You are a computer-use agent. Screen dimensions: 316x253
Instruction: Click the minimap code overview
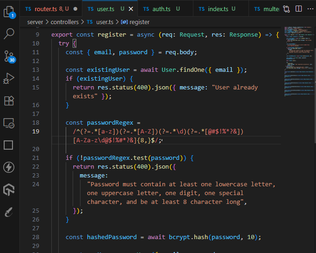pos(299,61)
